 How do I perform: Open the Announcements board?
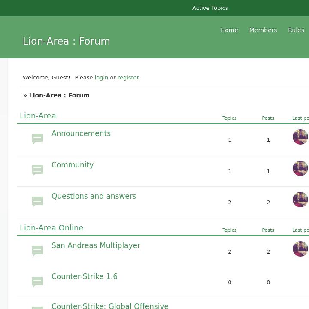[x=81, y=133]
